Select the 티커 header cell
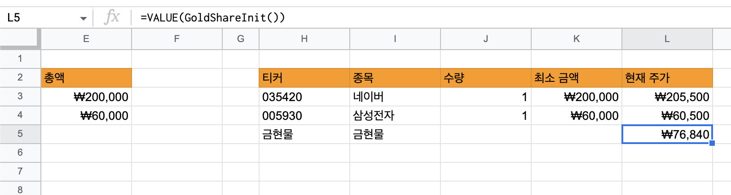The image size is (731, 195). (304, 78)
